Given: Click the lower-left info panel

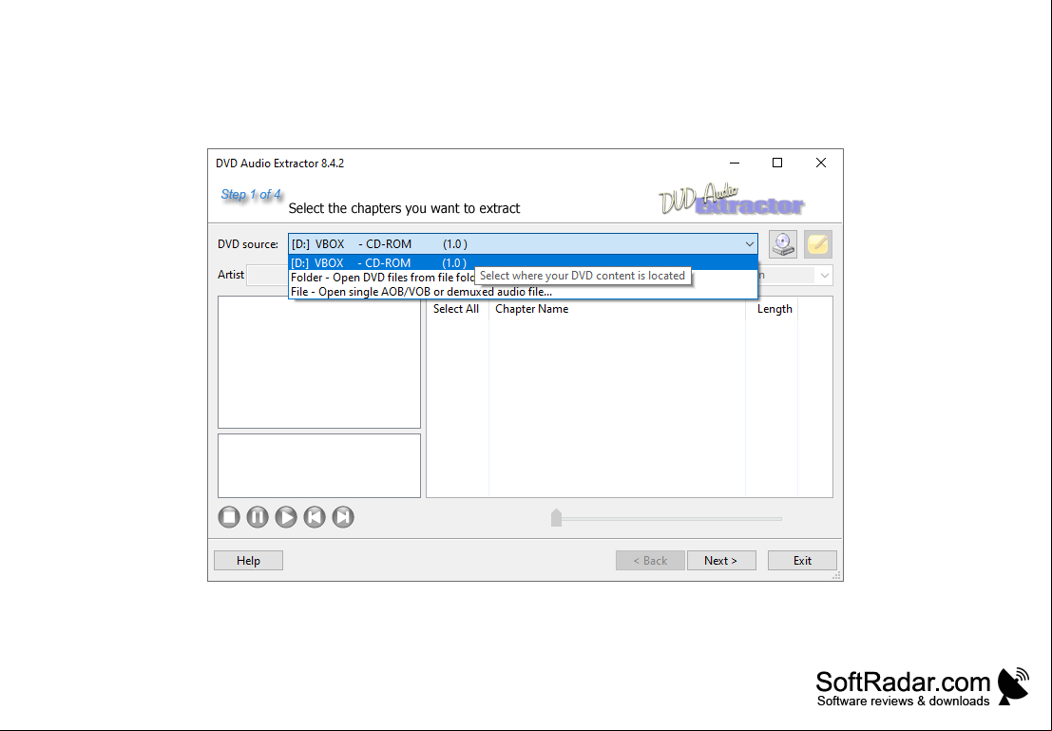Looking at the screenshot, I should (319, 466).
